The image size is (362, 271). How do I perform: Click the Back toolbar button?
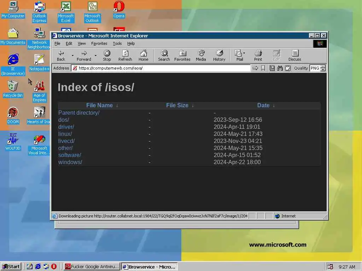tap(61, 55)
